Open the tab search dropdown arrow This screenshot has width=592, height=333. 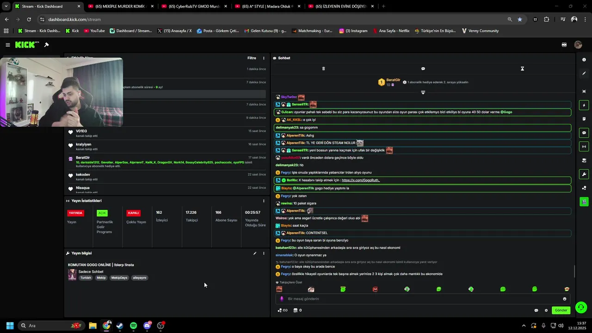point(6,6)
